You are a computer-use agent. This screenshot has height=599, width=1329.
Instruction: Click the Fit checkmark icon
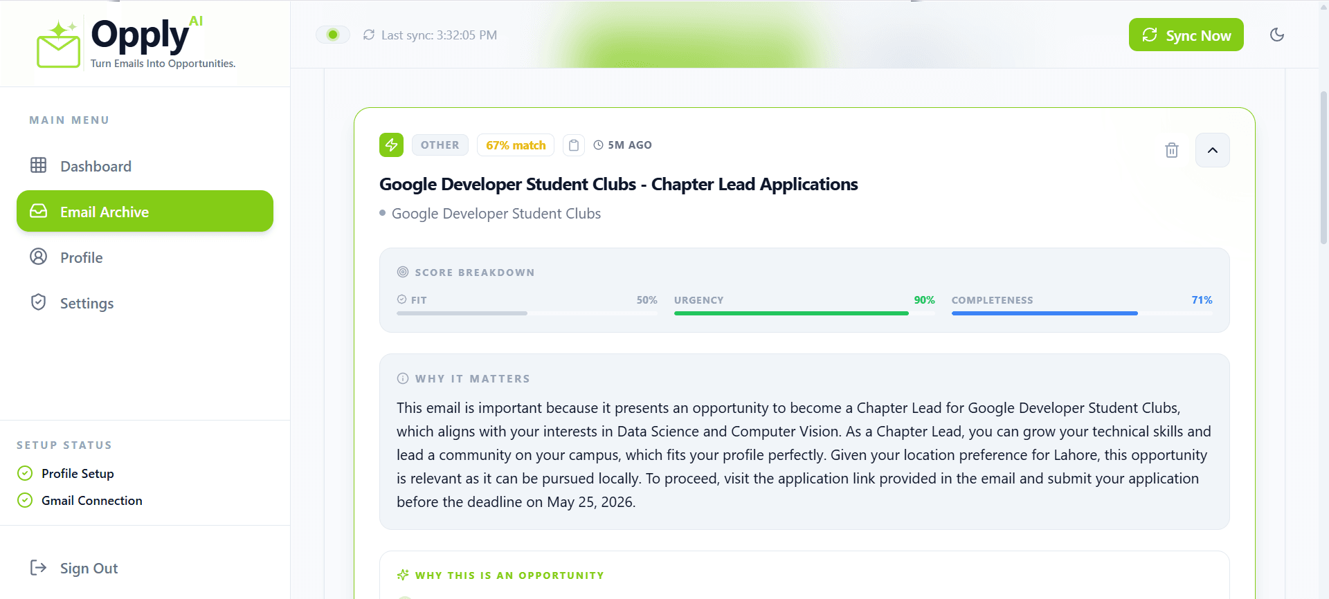401,299
